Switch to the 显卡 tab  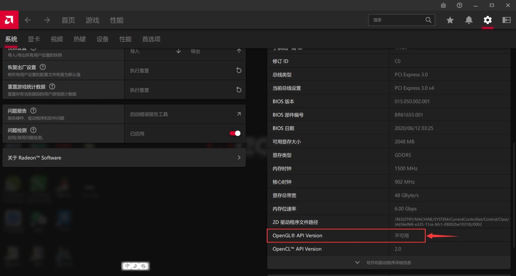34,39
